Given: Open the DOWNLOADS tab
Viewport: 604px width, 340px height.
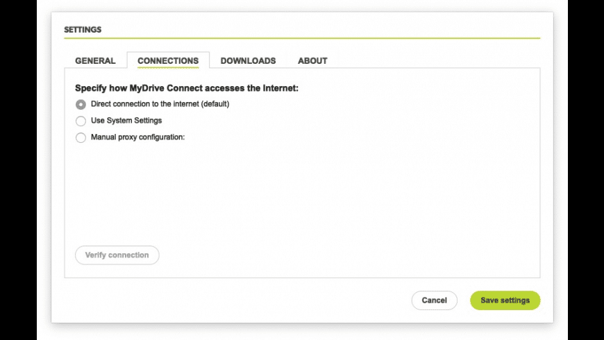Looking at the screenshot, I should [x=248, y=61].
